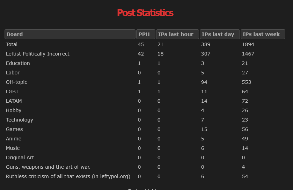This screenshot has width=293, height=190.
Task: Click the Board column header
Action: 70,34
